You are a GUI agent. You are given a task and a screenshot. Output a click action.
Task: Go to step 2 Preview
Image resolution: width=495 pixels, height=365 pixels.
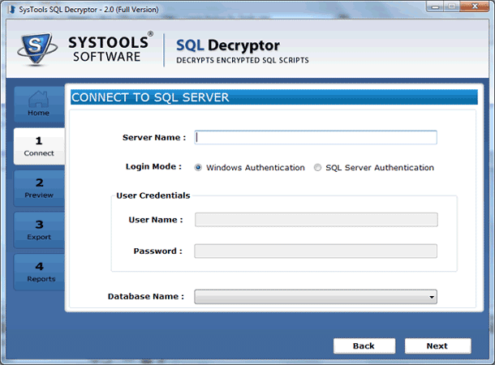pos(39,188)
